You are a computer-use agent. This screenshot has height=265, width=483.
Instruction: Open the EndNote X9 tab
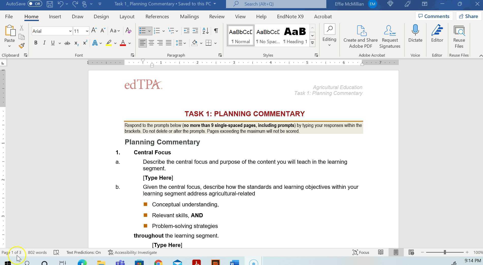290,16
